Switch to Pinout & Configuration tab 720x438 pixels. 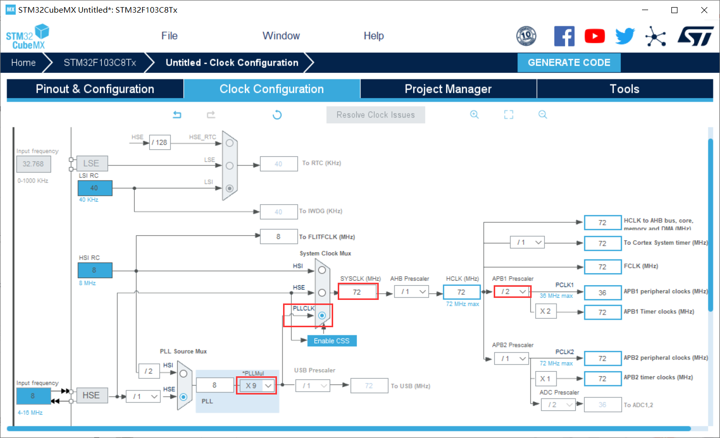pos(95,89)
